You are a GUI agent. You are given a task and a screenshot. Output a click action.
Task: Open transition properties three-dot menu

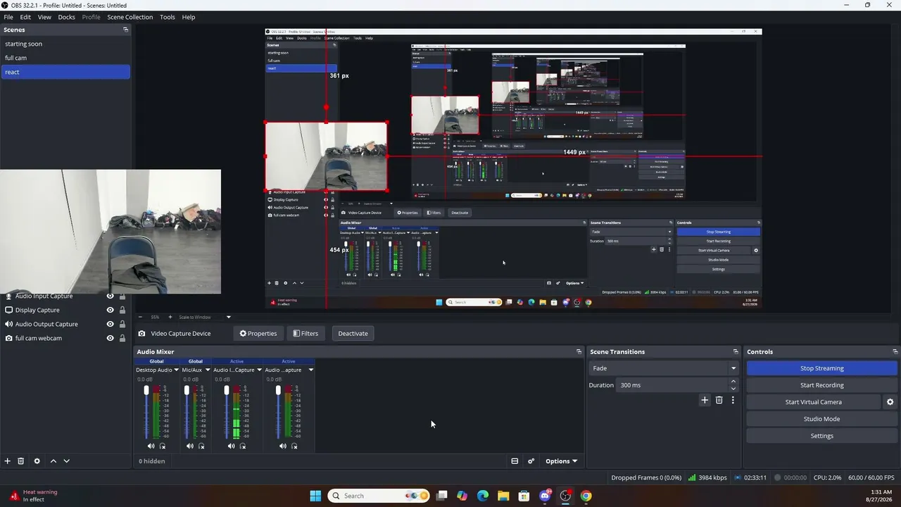coord(733,400)
